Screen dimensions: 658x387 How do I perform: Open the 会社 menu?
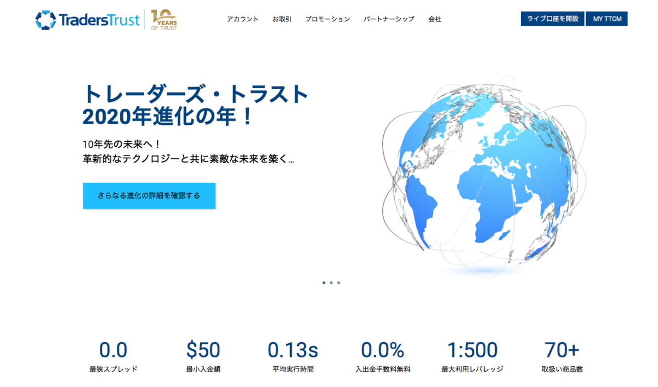(435, 19)
